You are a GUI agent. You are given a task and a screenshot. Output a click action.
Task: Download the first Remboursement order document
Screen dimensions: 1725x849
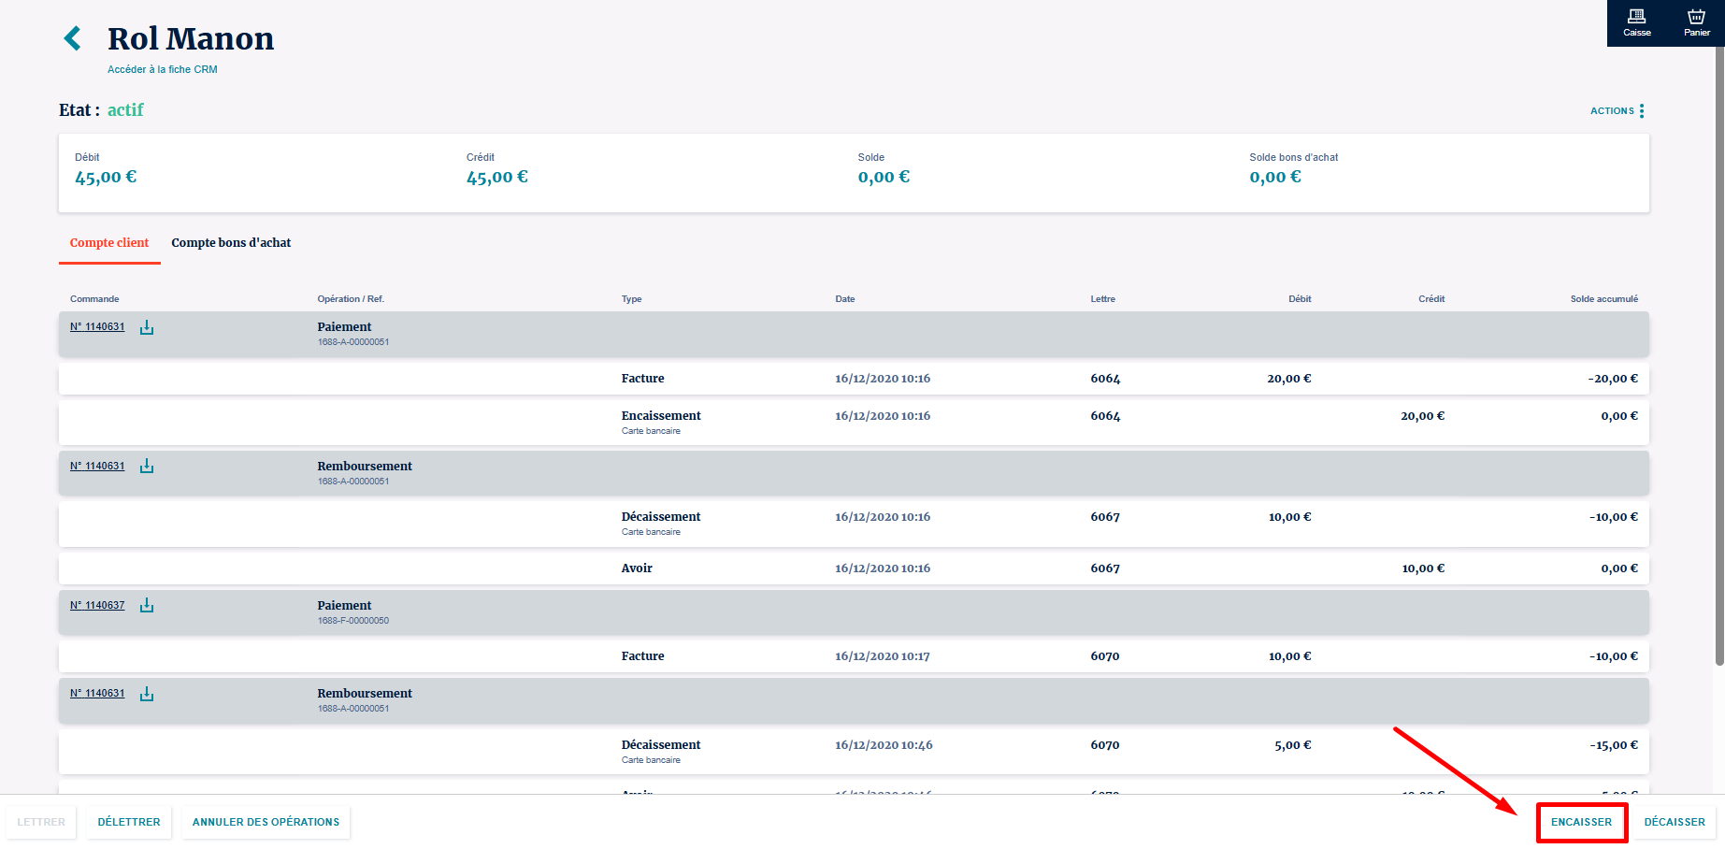[x=147, y=467]
